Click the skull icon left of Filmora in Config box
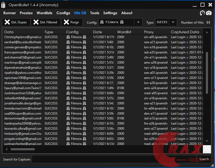The image size is (215, 168). tap(102, 22)
